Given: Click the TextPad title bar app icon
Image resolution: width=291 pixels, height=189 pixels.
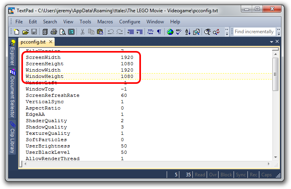Looking at the screenshot, I should click(12, 11).
